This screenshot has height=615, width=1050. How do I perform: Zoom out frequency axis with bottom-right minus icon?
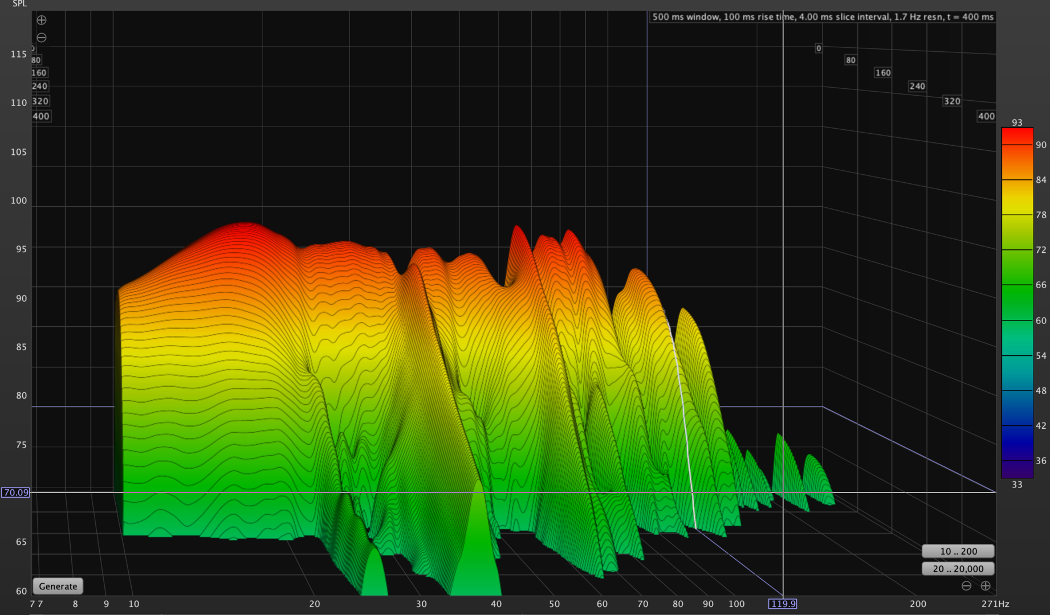[x=966, y=586]
